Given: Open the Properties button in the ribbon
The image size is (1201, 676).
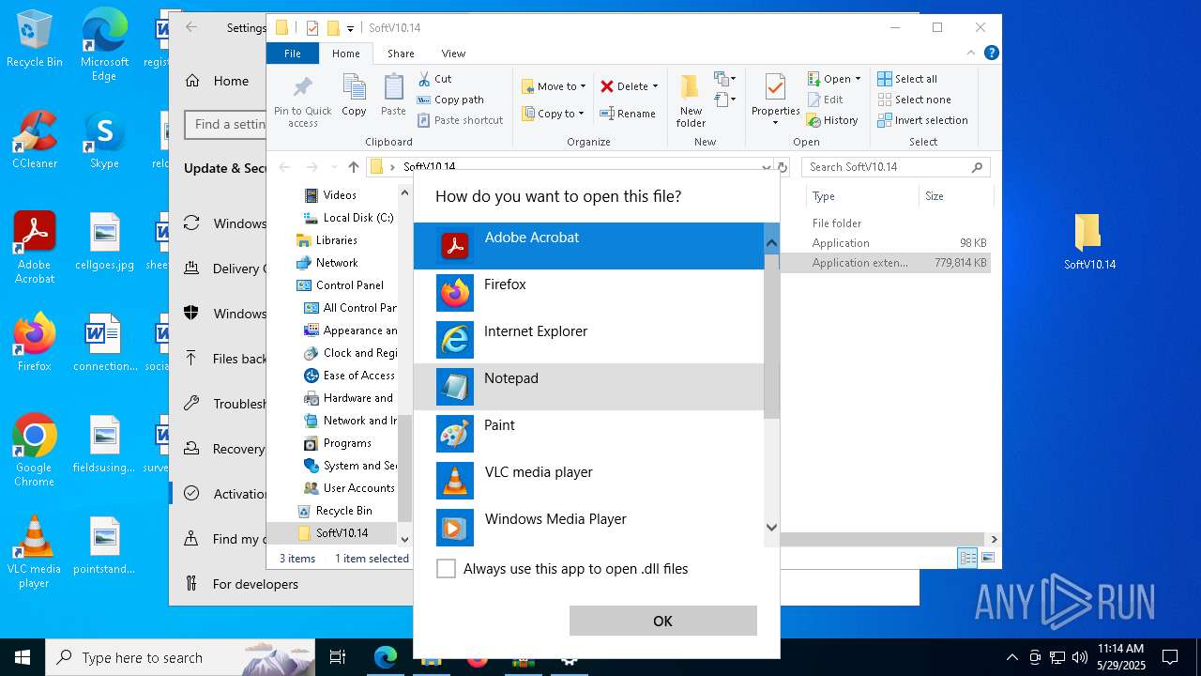Looking at the screenshot, I should tap(775, 100).
